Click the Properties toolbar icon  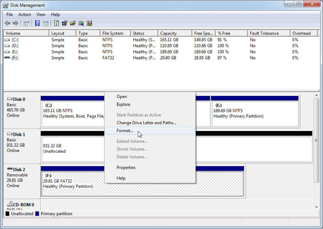point(65,23)
